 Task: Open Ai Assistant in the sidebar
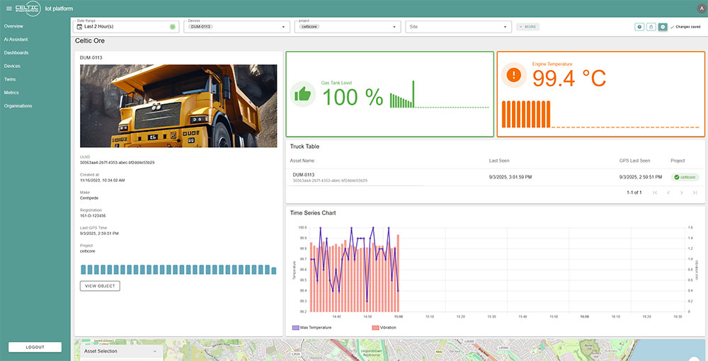coord(16,40)
